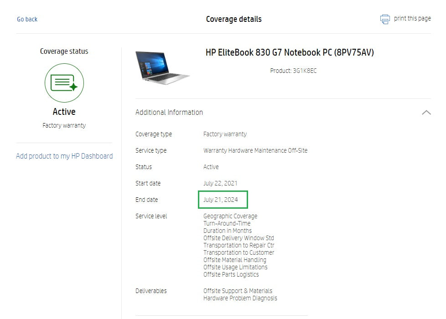Click the Active status label under the icon
Viewport: 446px width, 319px height.
64,112
